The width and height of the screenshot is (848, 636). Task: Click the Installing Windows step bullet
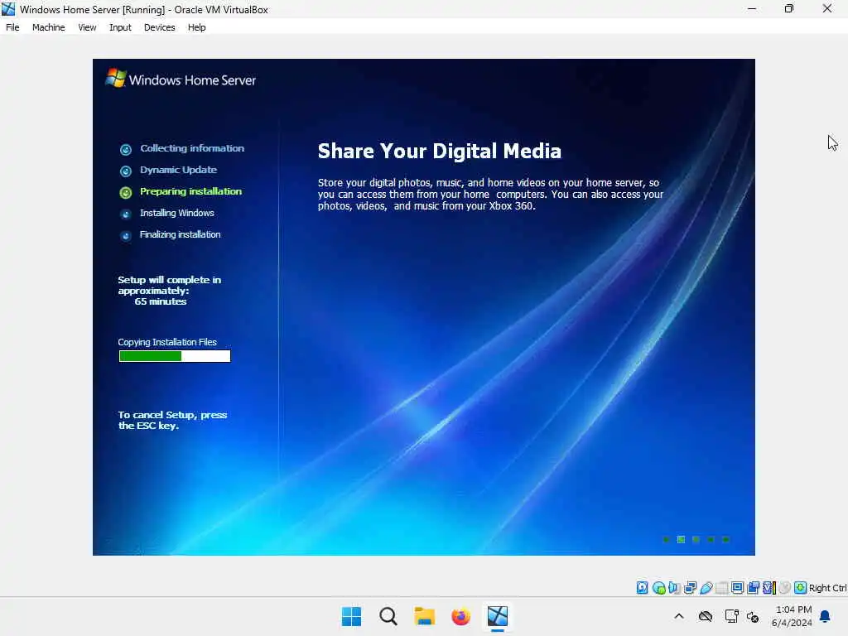pos(126,214)
